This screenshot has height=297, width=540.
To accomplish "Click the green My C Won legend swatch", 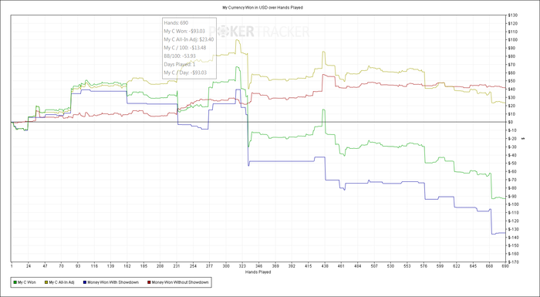I will 15,282.
